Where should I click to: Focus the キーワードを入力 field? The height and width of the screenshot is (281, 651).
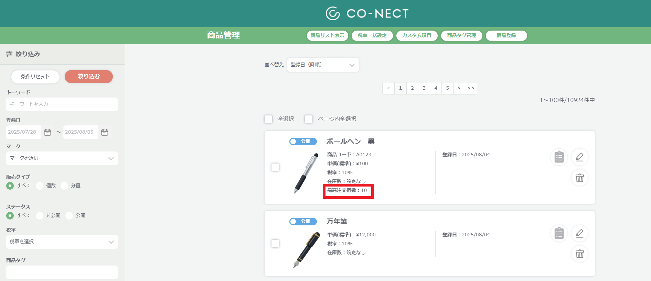point(62,104)
